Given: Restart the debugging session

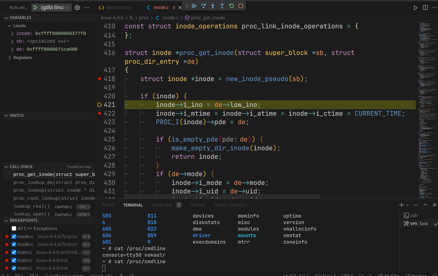Looking at the screenshot, I should (231, 6).
